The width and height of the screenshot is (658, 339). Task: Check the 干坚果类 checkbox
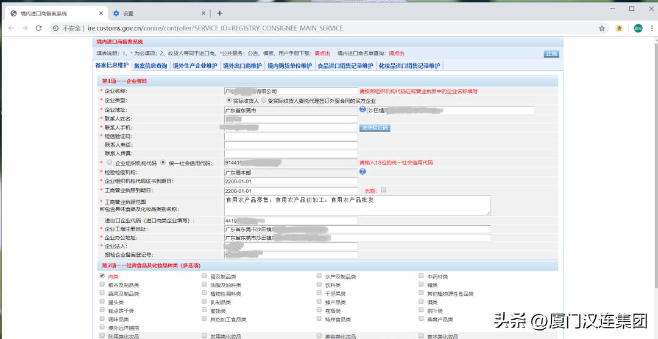[319, 293]
